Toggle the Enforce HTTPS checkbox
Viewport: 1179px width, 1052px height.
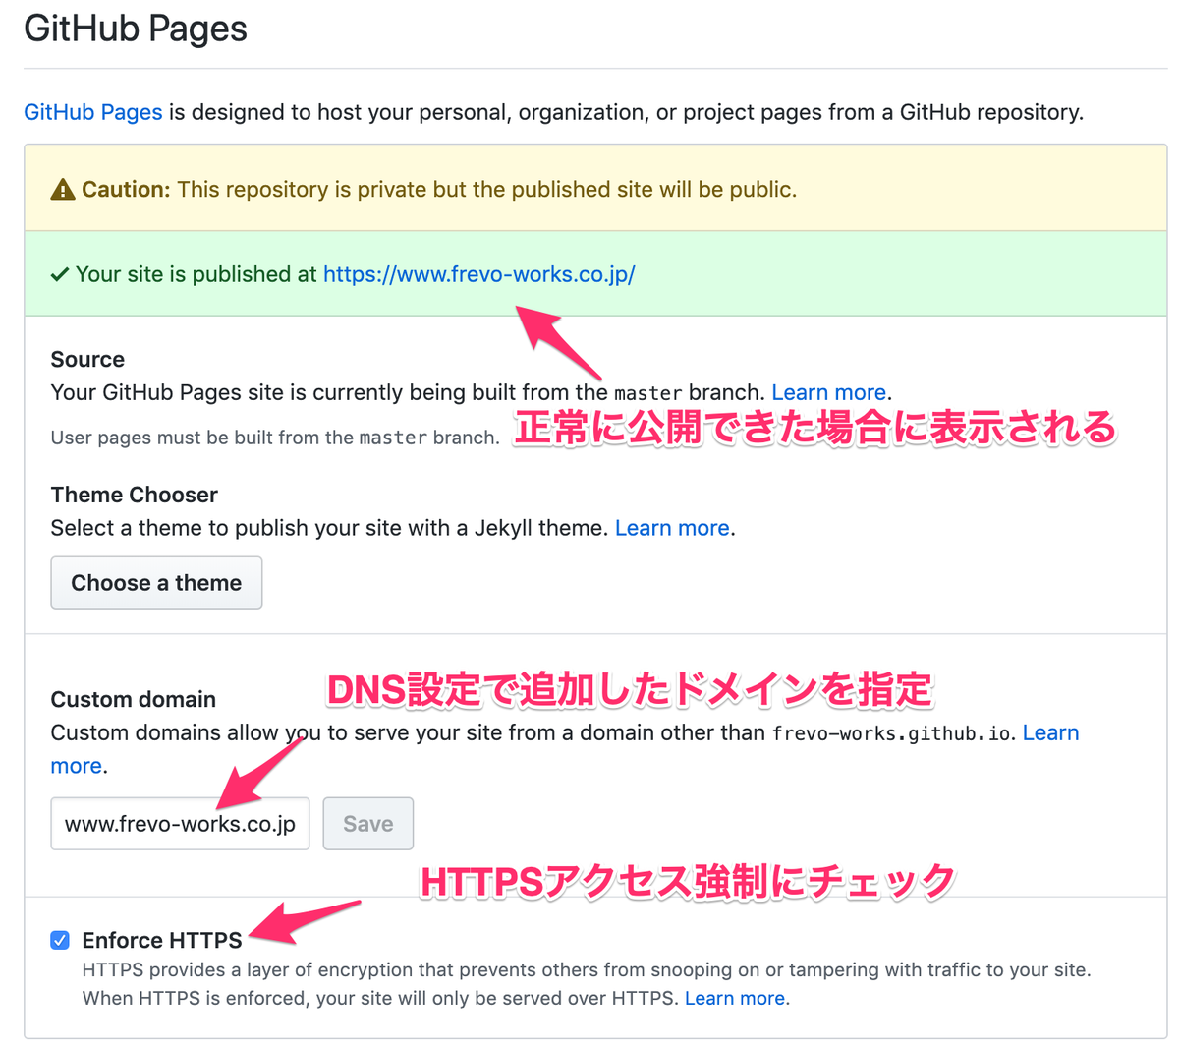(x=60, y=940)
